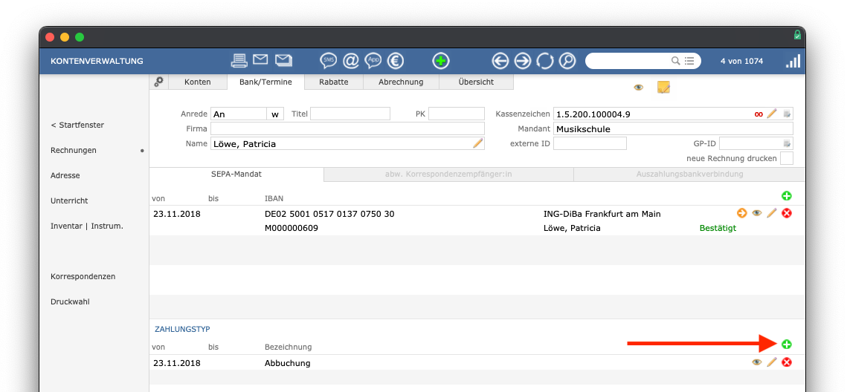Go to next record with right arrow
This screenshot has height=392, width=847.
522,61
